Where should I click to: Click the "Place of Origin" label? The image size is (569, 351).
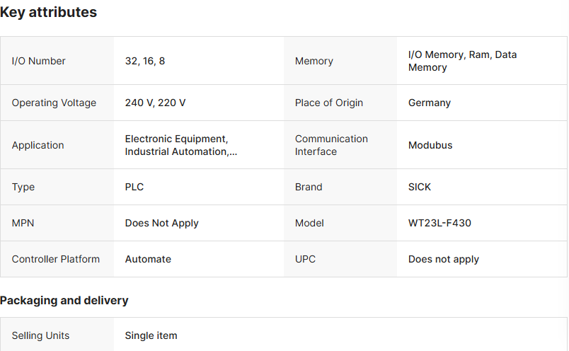pyautogui.click(x=329, y=103)
